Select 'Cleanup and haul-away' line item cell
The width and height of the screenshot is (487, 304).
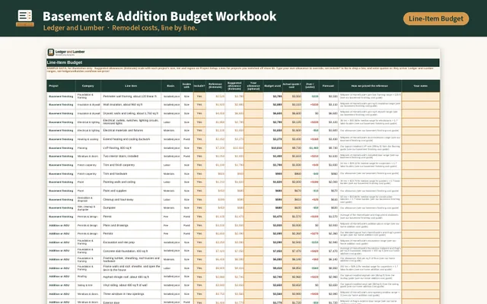click(131, 199)
